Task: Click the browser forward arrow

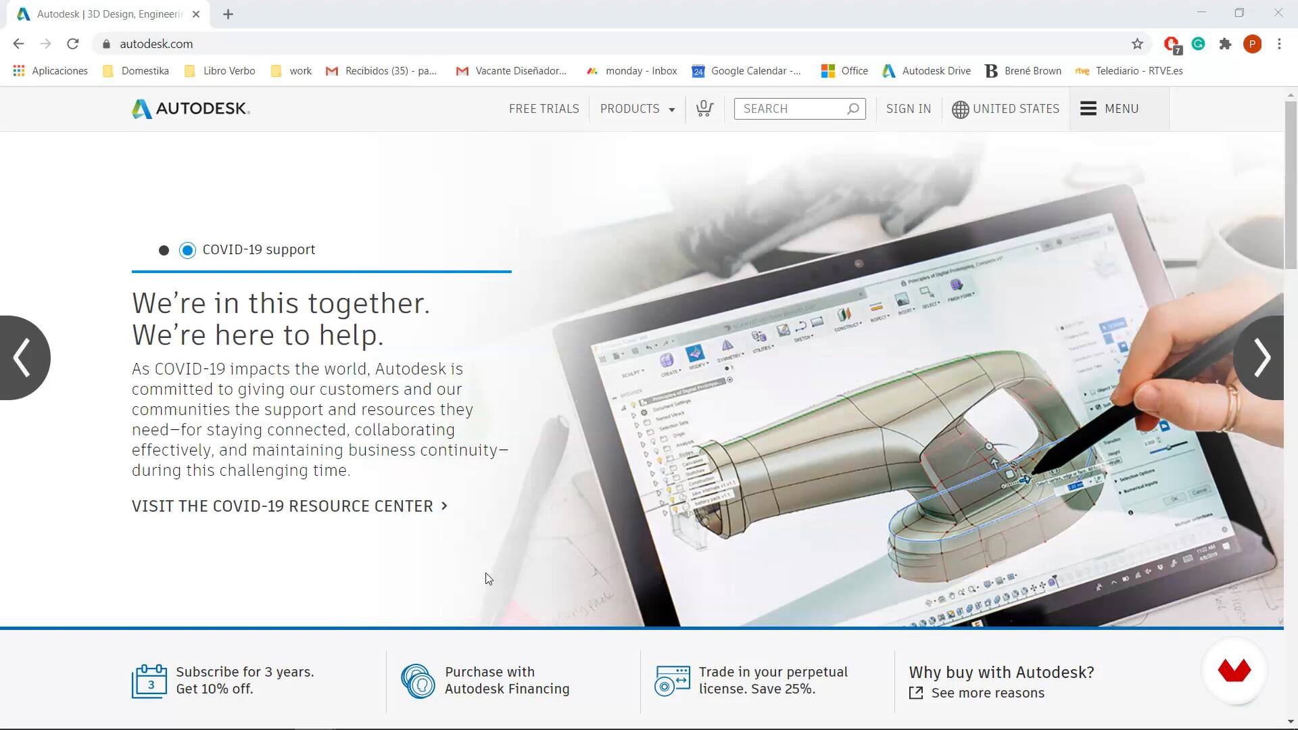Action: pos(45,44)
